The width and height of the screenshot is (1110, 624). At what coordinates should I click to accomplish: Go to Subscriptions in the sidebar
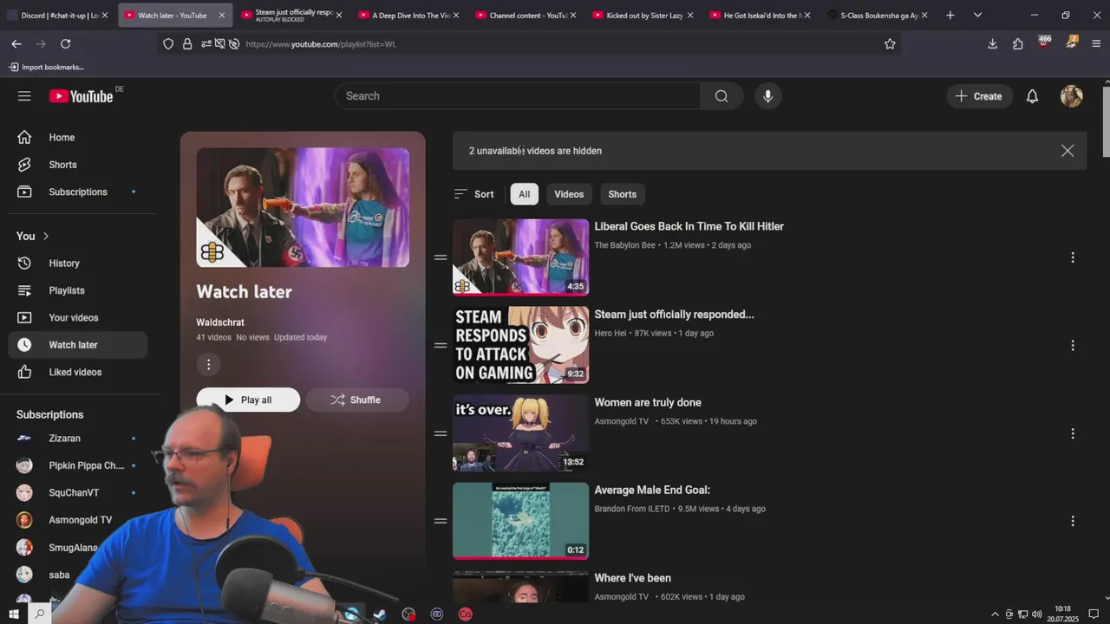78,192
